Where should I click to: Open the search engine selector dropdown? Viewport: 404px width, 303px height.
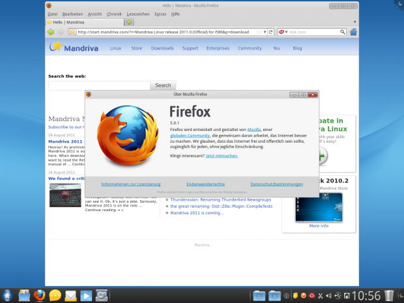coord(286,32)
